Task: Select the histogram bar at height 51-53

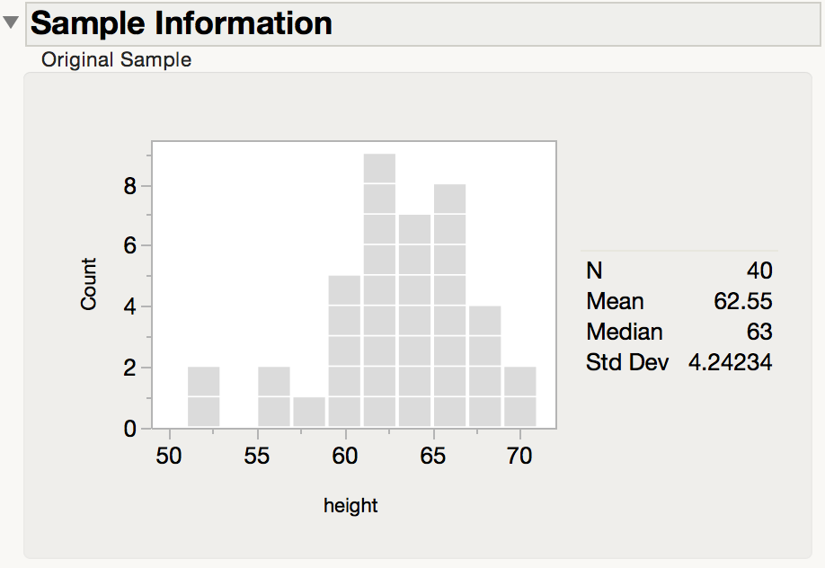Action: click(204, 396)
